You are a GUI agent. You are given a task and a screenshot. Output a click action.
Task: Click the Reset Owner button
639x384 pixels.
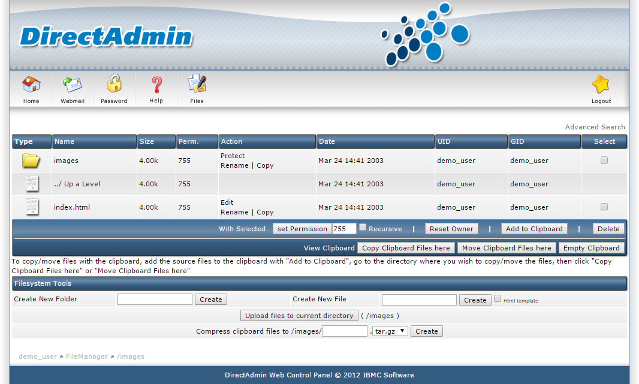click(x=451, y=229)
